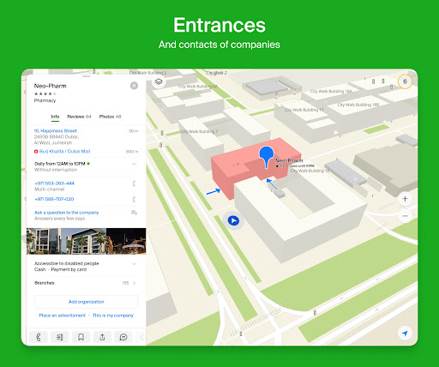Expand the opening hours schedule
The height and width of the screenshot is (367, 439).
click(x=134, y=164)
